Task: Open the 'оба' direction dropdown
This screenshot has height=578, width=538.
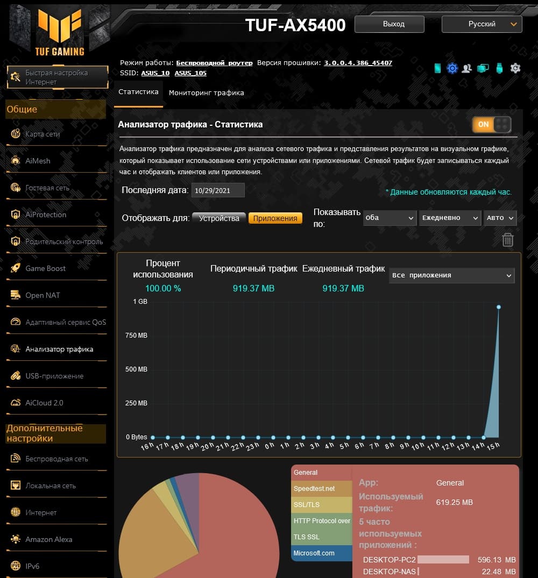Action: point(390,218)
